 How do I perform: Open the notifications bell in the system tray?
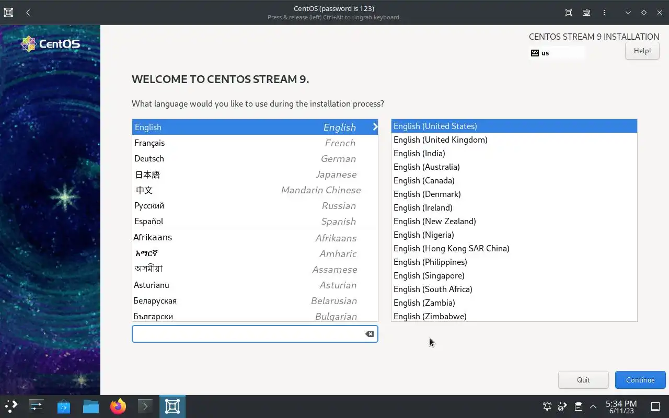point(547,407)
